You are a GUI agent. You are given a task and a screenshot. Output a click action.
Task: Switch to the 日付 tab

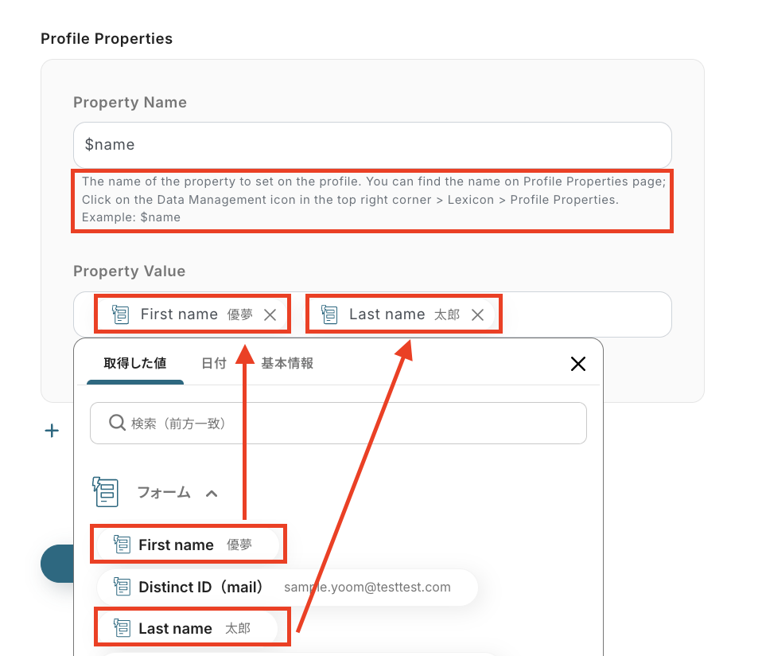coord(213,363)
